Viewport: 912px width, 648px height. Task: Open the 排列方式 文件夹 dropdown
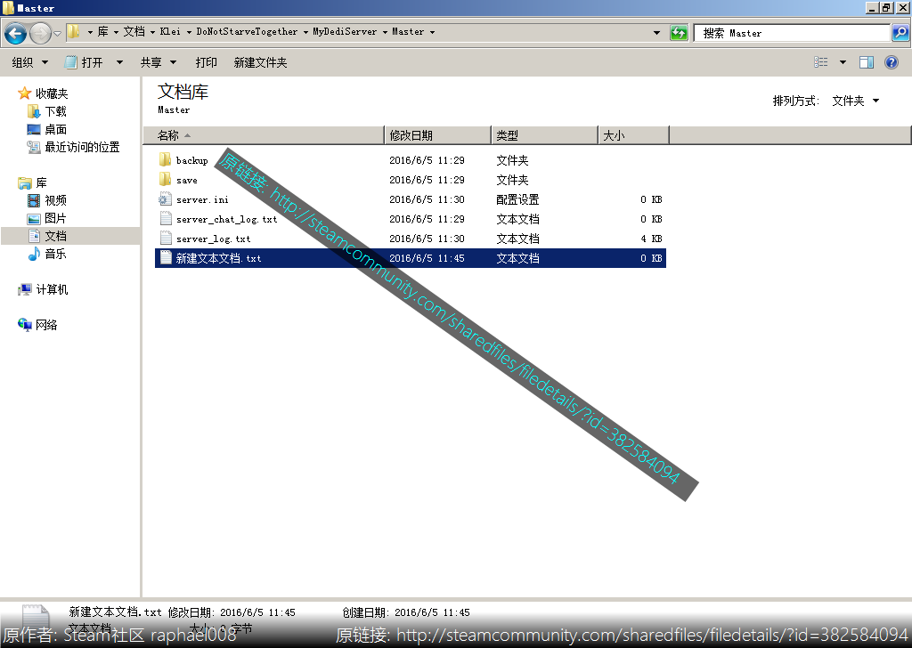856,101
